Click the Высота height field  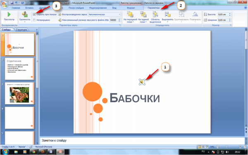223,14
